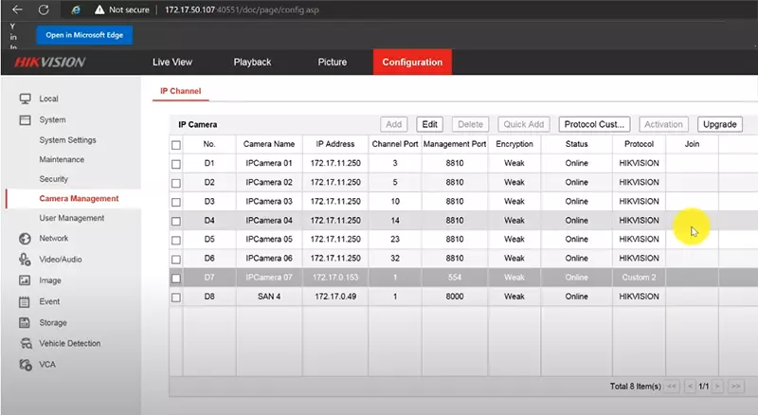Open Local settings in sidebar

click(48, 99)
